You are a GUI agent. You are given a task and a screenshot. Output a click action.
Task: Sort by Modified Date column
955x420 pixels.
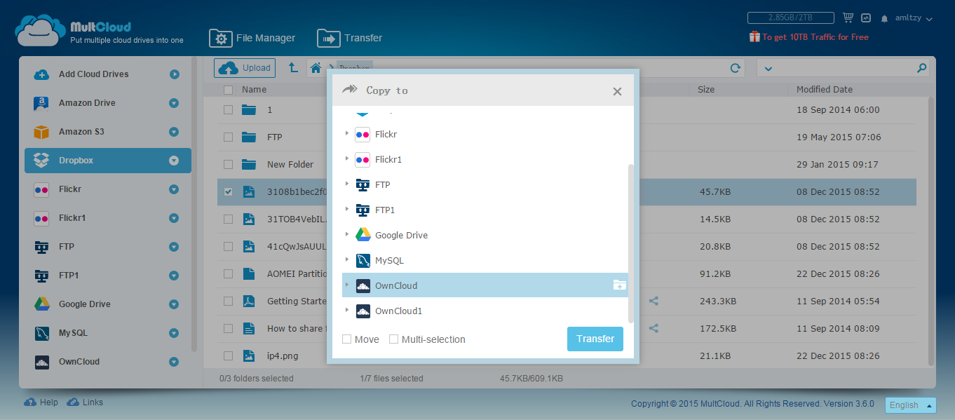click(x=825, y=90)
